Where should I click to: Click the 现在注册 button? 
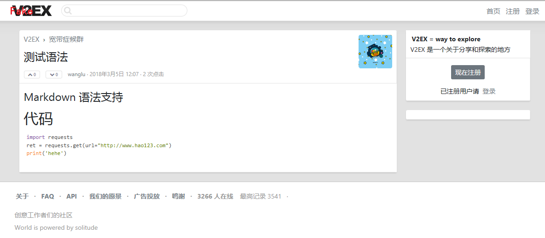[468, 72]
